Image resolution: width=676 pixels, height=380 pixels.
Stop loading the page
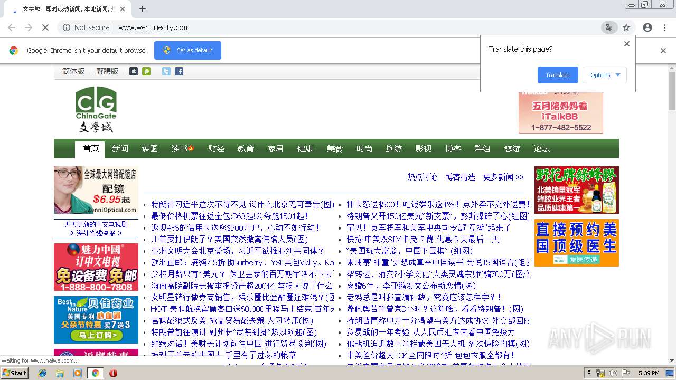(44, 27)
